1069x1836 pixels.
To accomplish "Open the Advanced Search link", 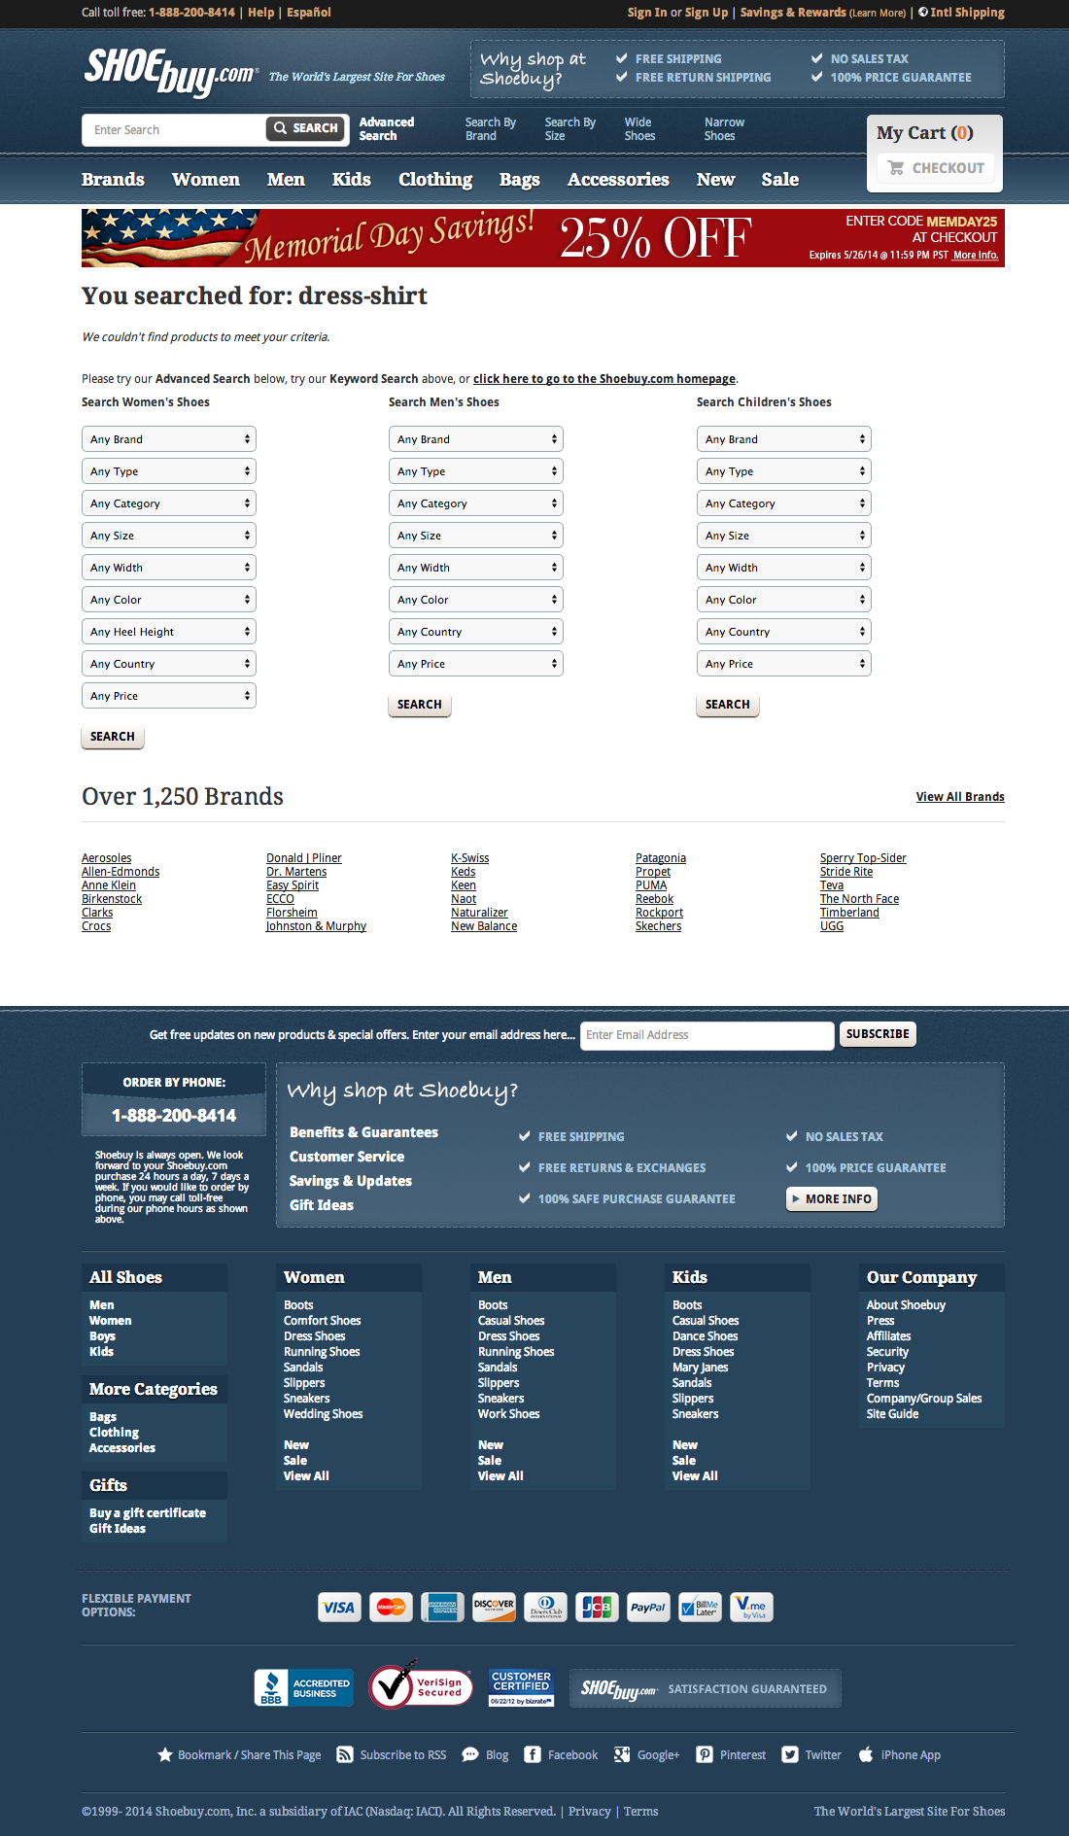I will pyautogui.click(x=387, y=129).
